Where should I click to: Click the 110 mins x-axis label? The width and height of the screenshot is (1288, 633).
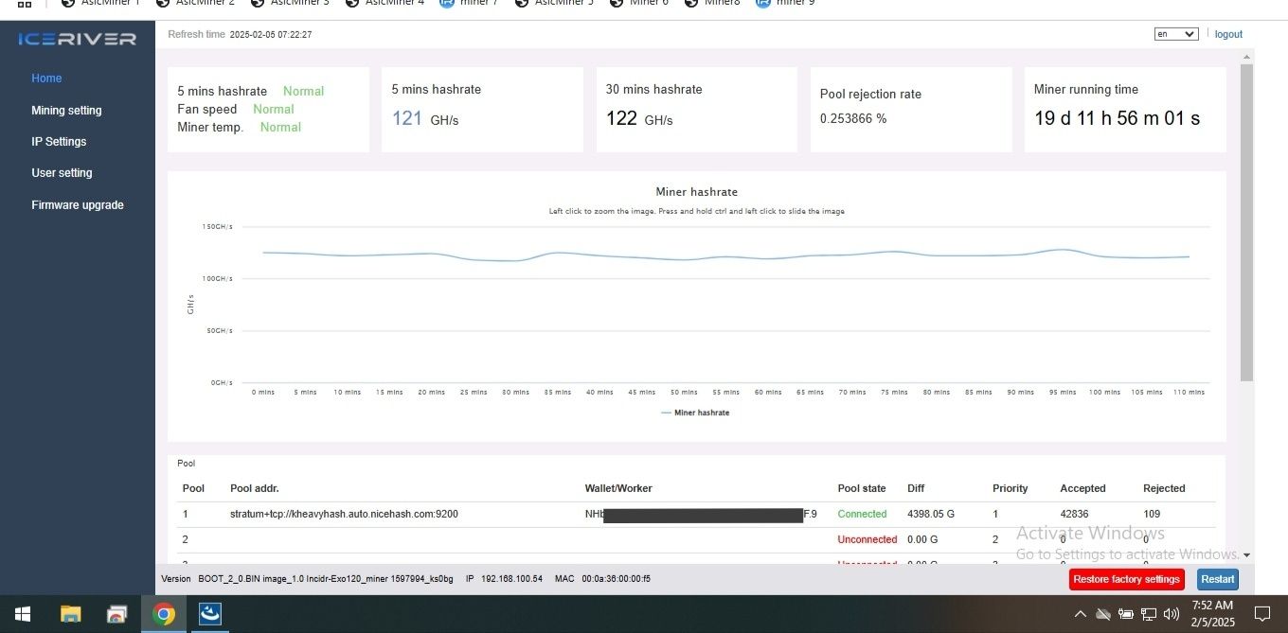pos(1189,392)
